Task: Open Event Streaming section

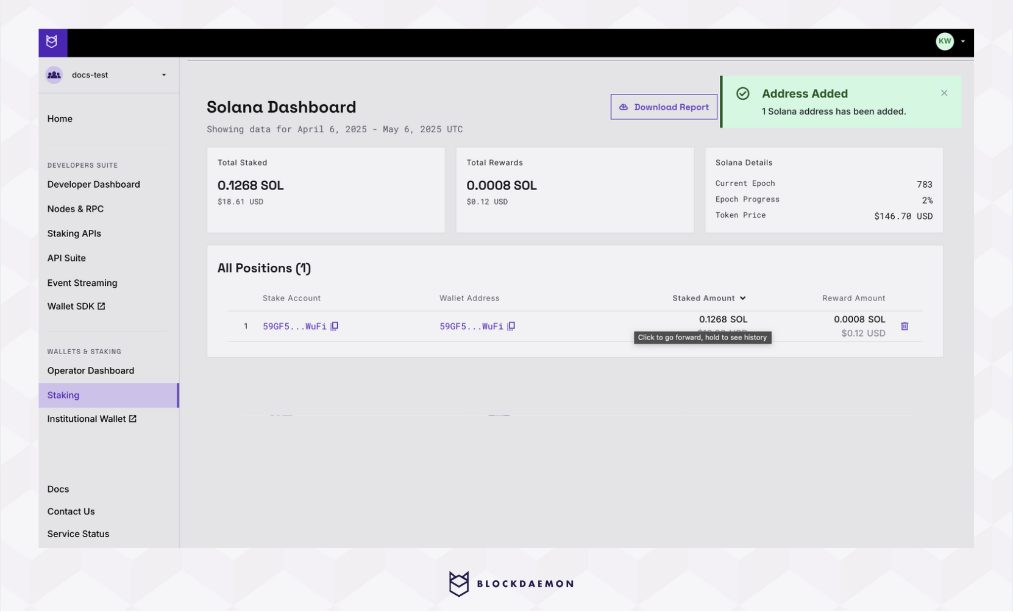Action: pos(82,283)
